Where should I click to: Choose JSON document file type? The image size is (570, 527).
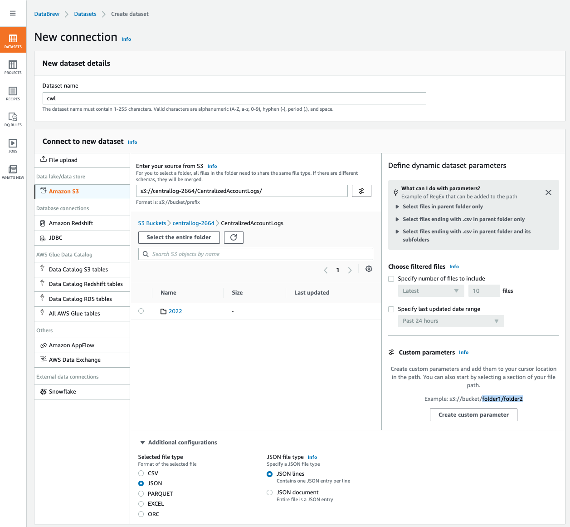[270, 493]
